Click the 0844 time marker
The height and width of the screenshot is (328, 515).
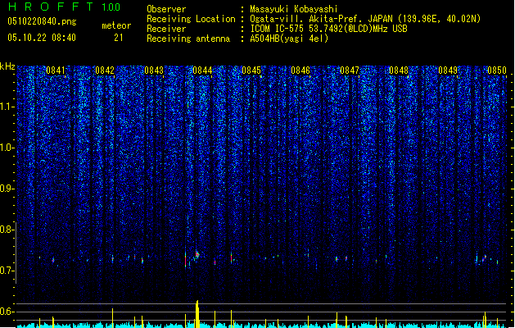tap(202, 71)
